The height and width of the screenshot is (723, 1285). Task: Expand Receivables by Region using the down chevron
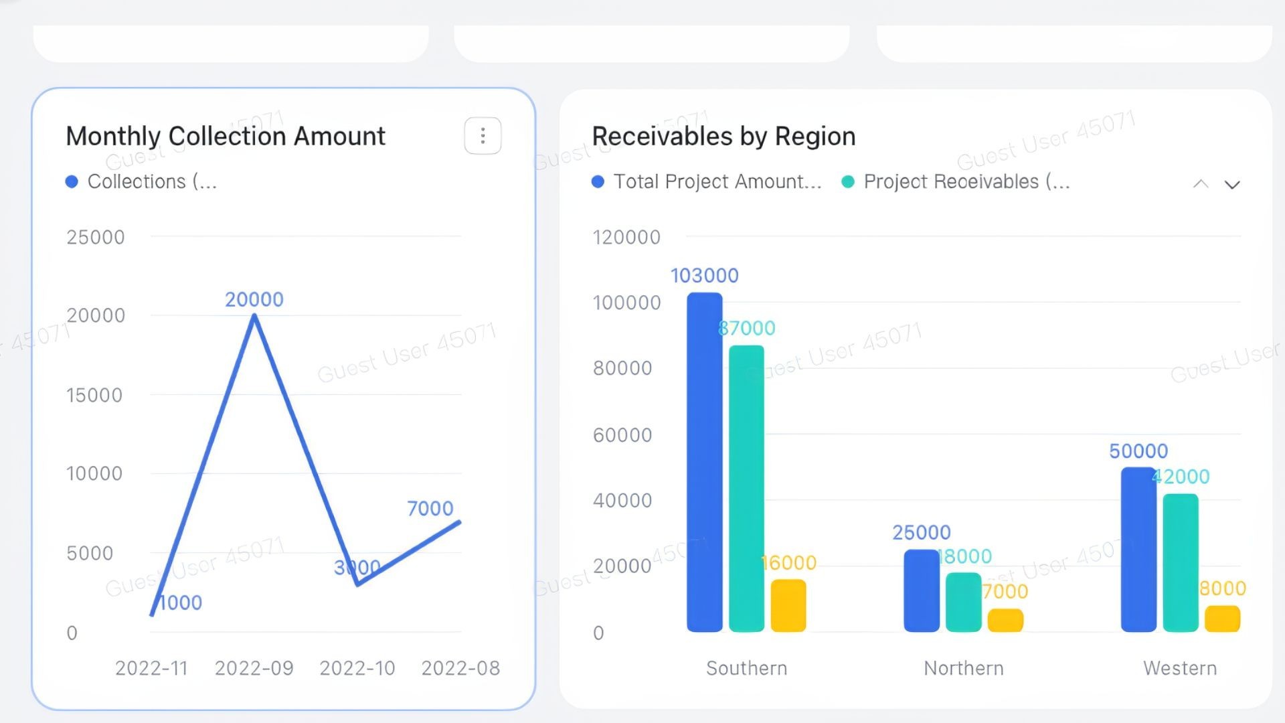tap(1233, 183)
